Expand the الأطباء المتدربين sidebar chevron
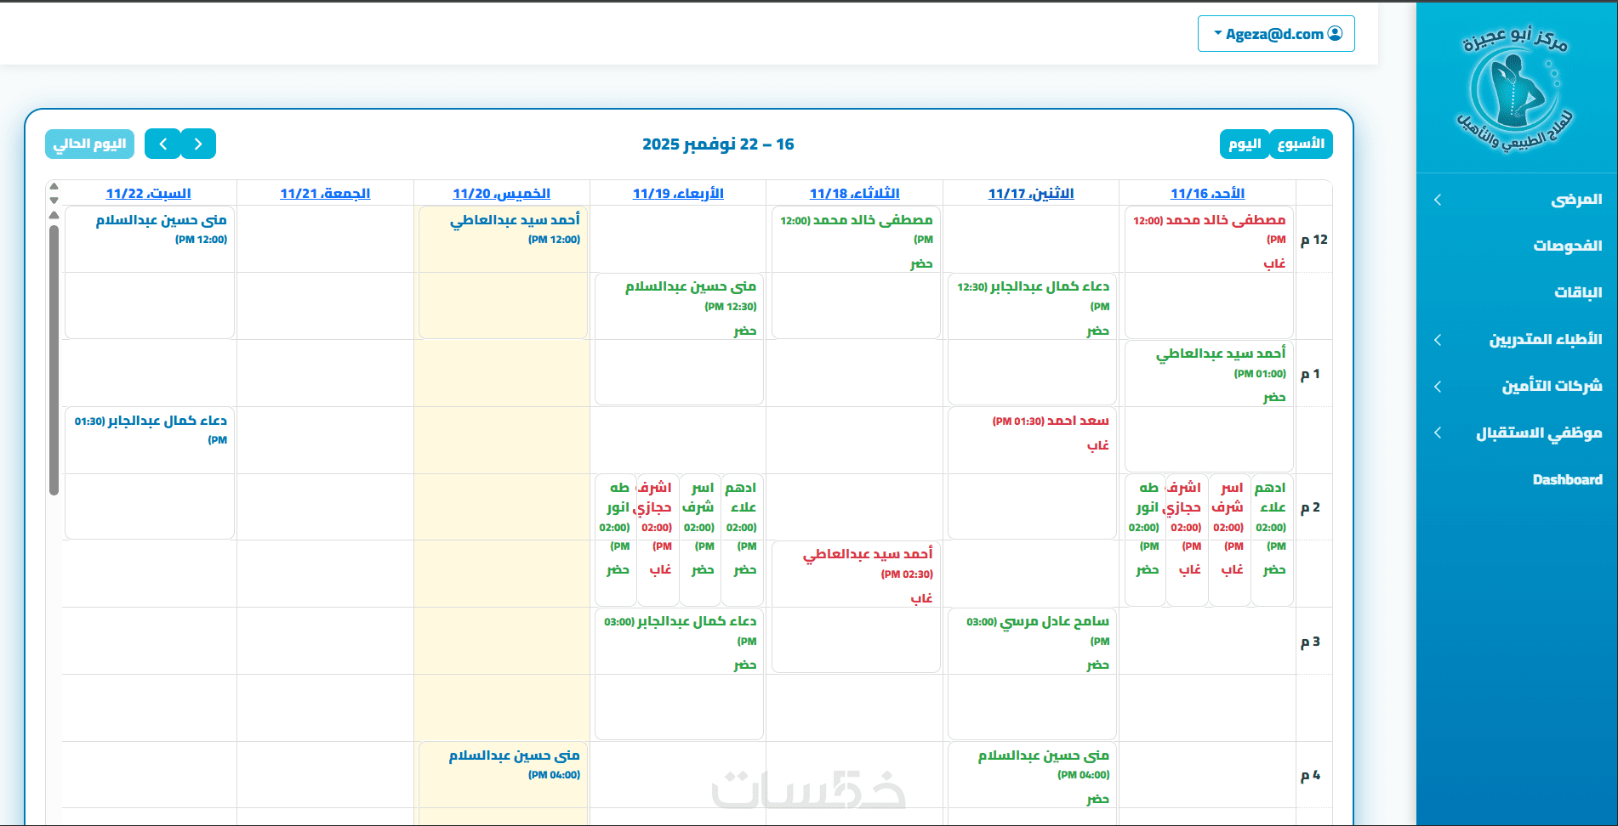Image resolution: width=1618 pixels, height=826 pixels. (x=1438, y=340)
